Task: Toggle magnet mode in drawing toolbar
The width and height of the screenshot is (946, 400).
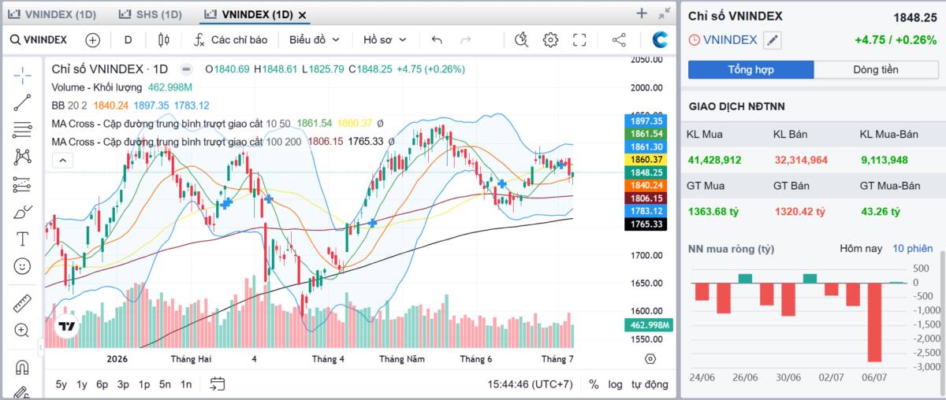Action: [22, 368]
